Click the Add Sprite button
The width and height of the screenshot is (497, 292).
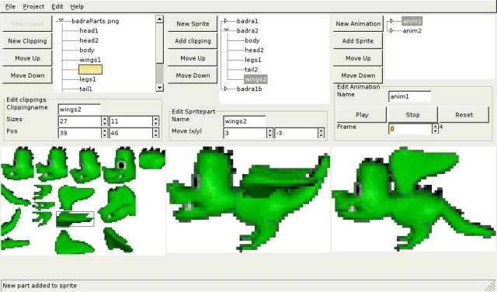click(358, 41)
